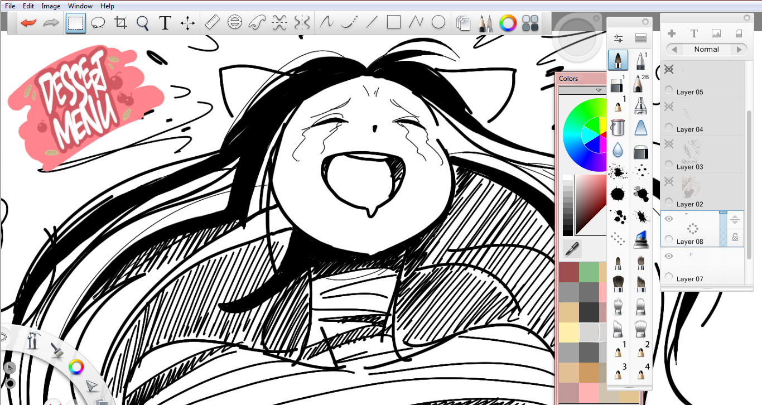Activate the Crop tool
762x405 pixels.
[x=120, y=23]
